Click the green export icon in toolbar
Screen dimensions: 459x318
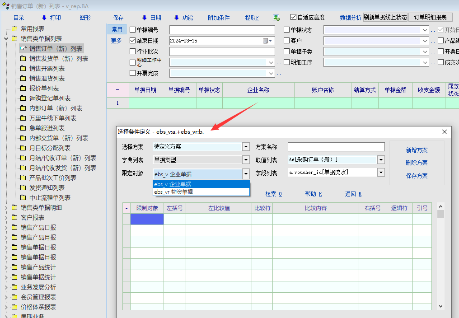[x=276, y=18]
